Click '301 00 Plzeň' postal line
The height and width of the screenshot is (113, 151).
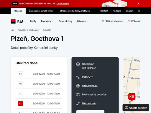[89, 68]
